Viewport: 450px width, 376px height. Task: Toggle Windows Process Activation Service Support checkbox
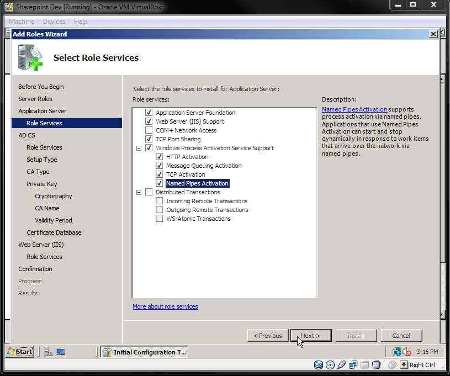tap(149, 148)
